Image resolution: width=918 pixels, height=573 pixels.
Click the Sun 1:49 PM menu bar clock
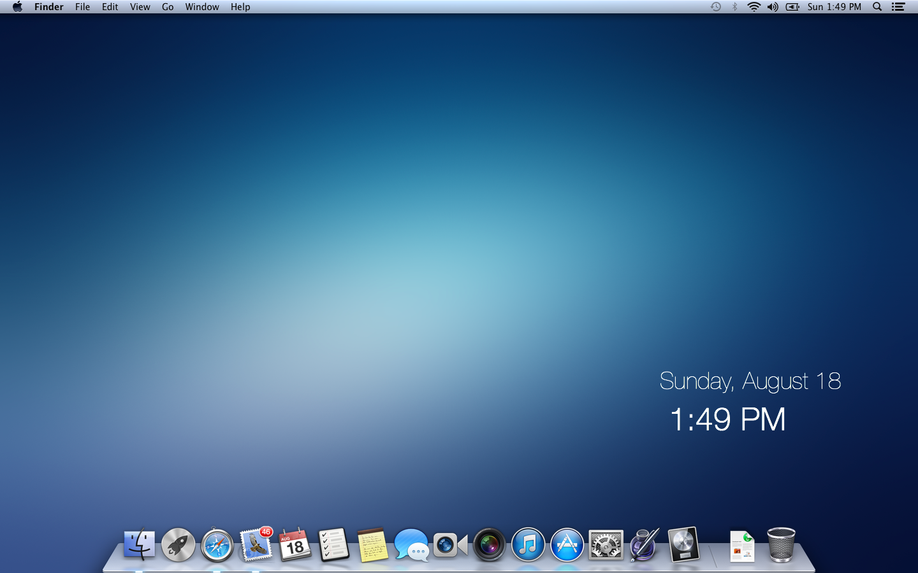point(834,6)
